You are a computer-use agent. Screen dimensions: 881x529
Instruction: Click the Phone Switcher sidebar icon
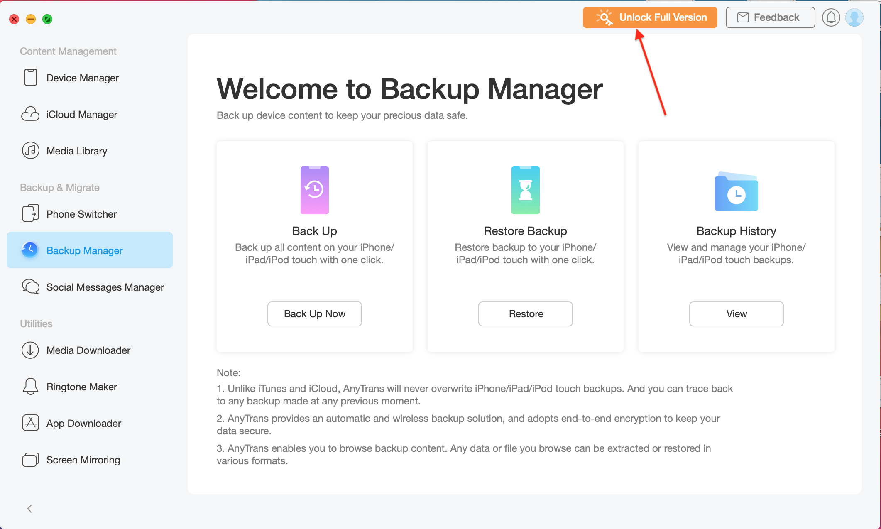(x=30, y=213)
